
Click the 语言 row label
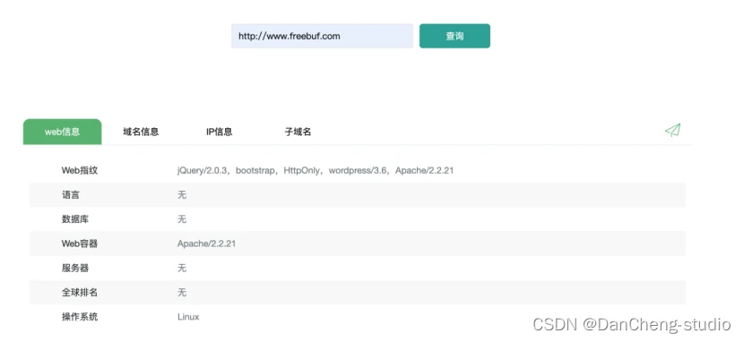click(x=71, y=194)
